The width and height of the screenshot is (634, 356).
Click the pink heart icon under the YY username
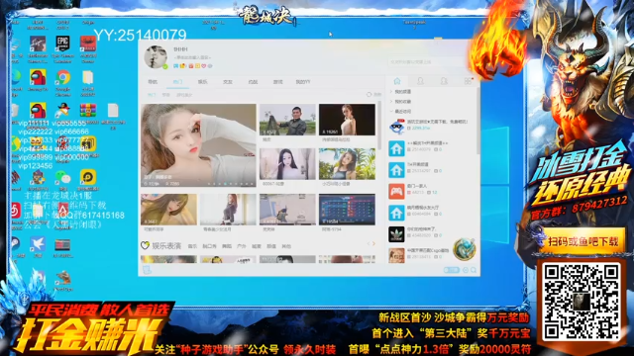pyautogui.click(x=203, y=66)
